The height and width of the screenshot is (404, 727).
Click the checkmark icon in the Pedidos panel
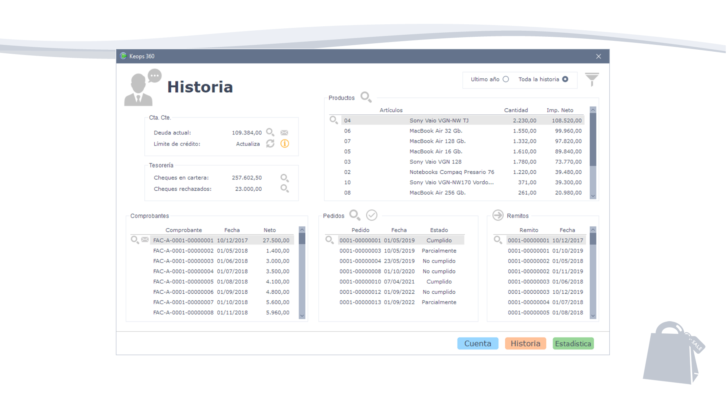click(372, 215)
